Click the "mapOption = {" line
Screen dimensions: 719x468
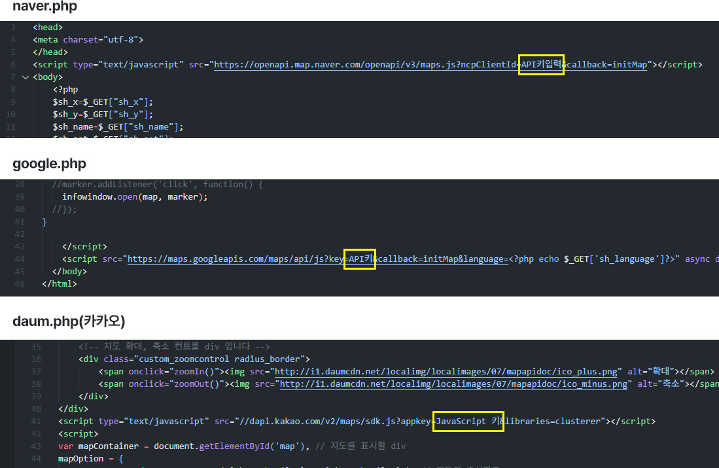[91, 458]
